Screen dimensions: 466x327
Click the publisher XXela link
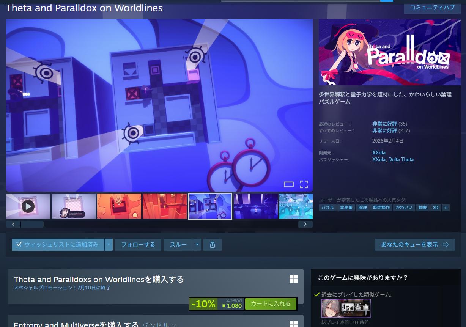(x=379, y=160)
